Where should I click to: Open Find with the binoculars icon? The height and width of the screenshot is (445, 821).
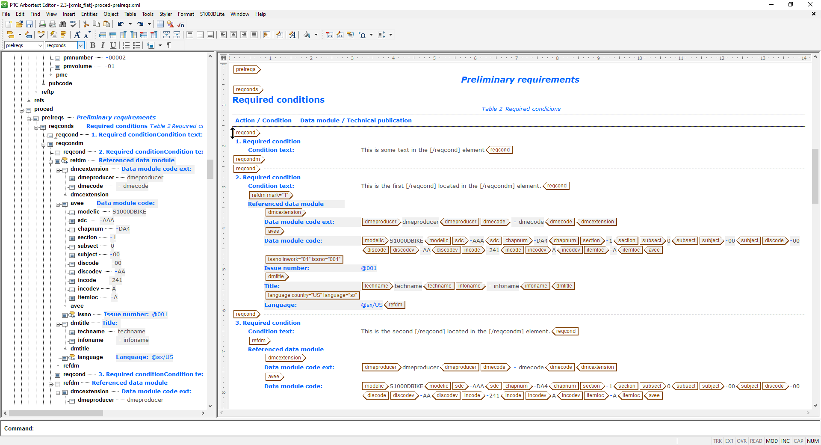point(62,24)
